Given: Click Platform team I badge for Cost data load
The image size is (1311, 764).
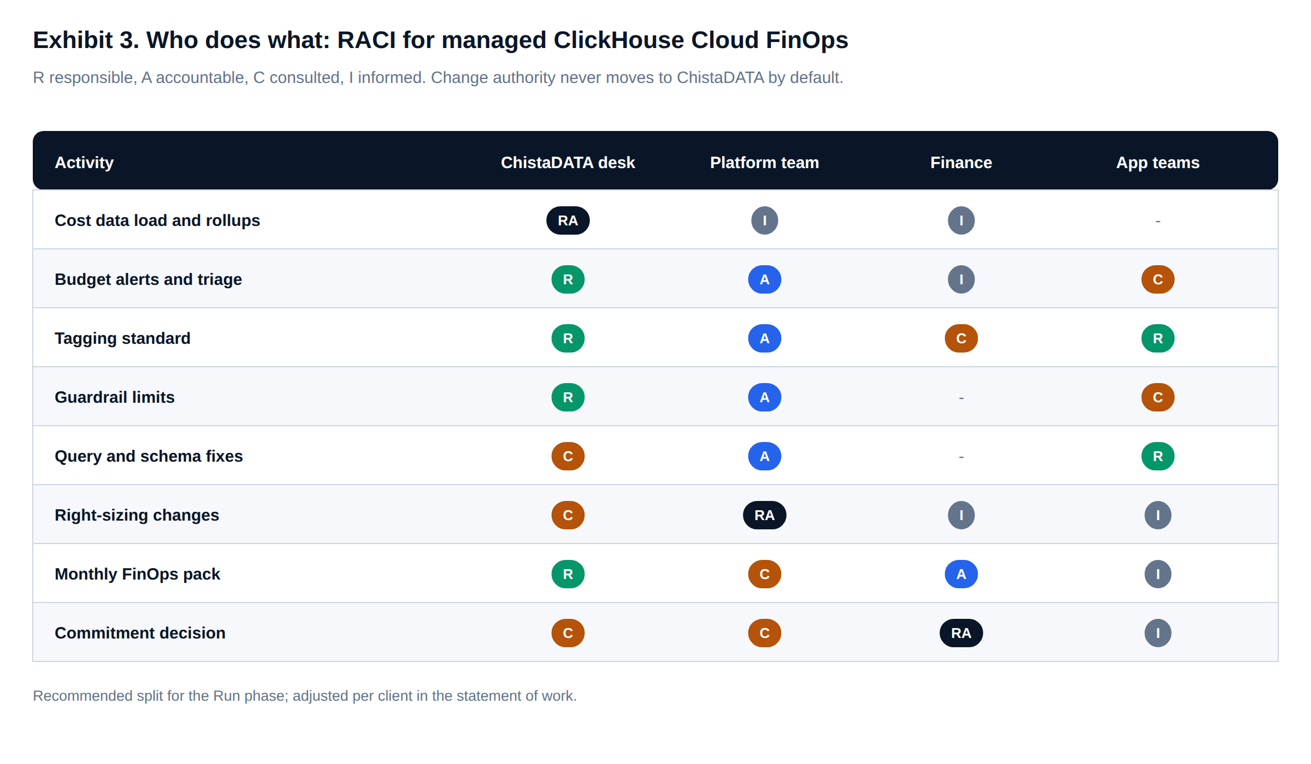Looking at the screenshot, I should click(764, 220).
